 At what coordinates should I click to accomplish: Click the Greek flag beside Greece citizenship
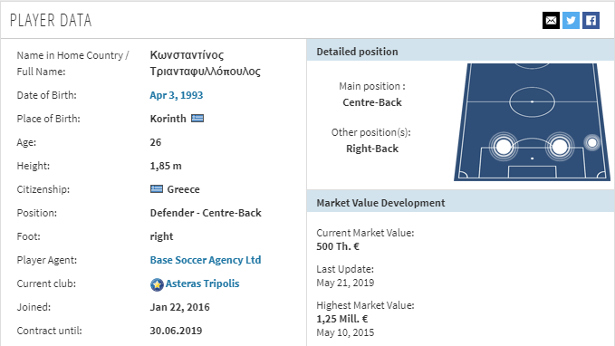157,189
